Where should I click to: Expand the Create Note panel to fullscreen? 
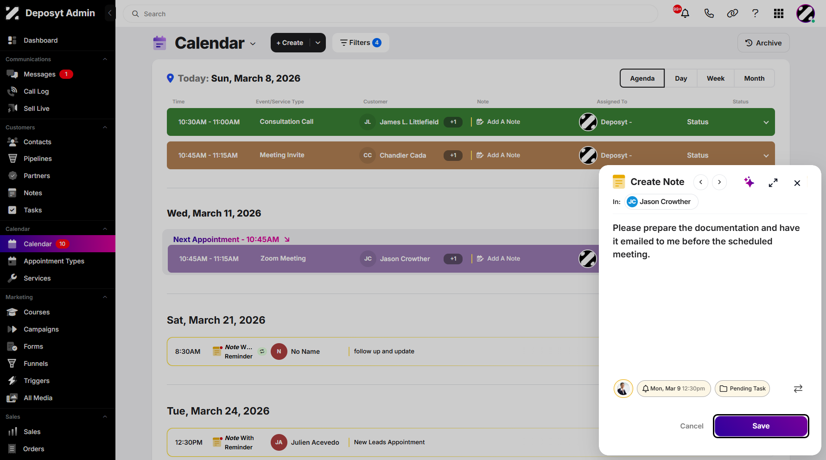pos(773,183)
